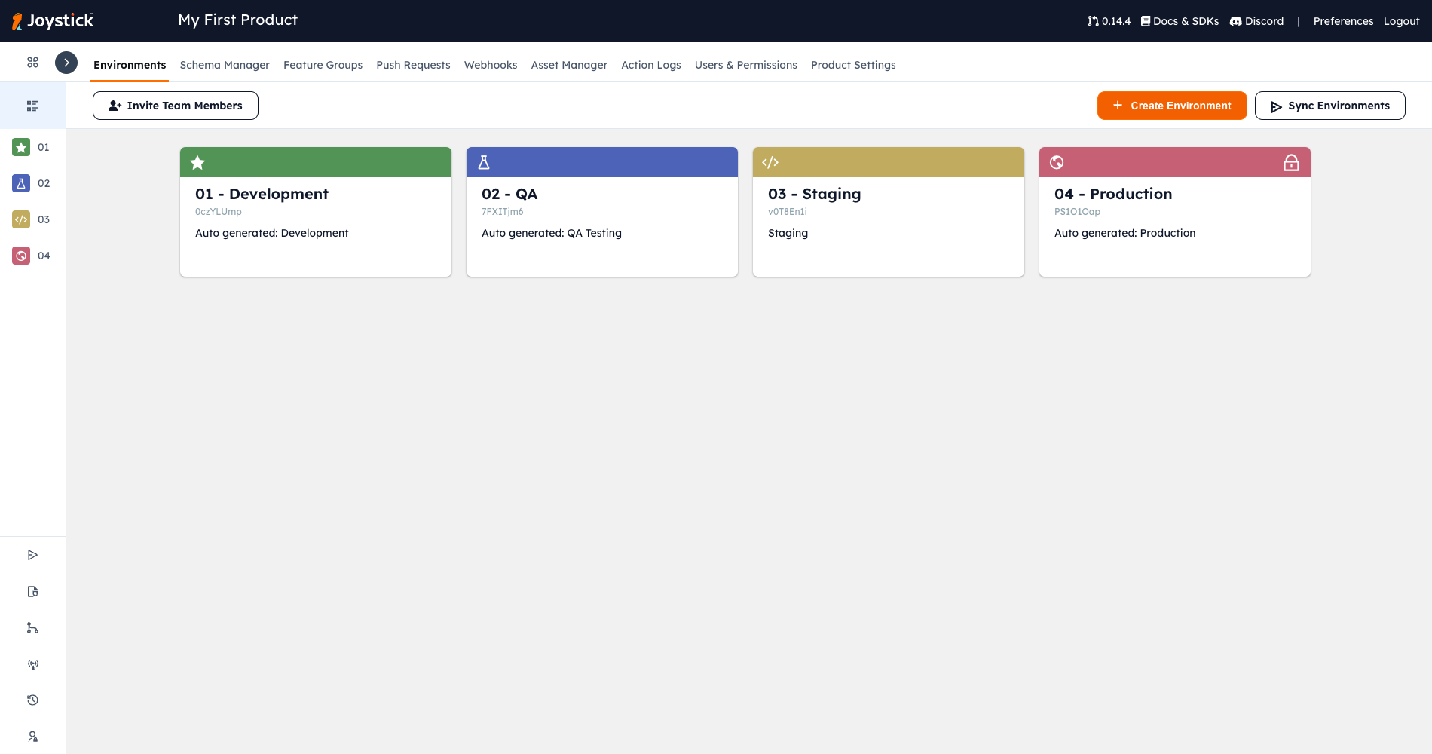
Task: Open the 01 - Development environment title
Action: point(262,194)
